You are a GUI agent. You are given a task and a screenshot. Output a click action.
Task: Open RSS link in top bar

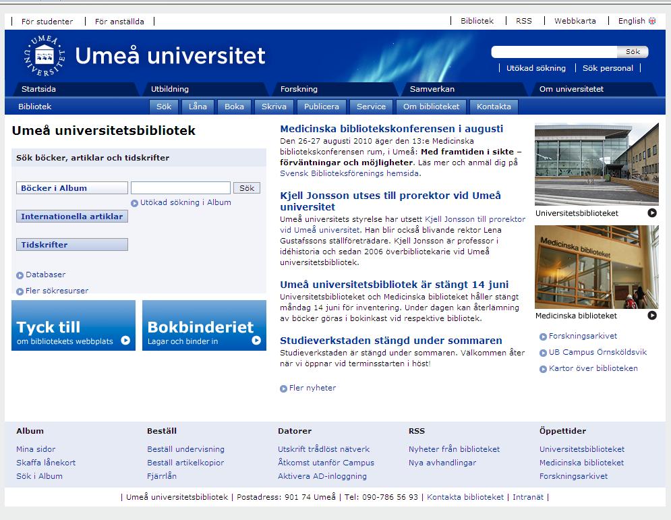(x=523, y=21)
